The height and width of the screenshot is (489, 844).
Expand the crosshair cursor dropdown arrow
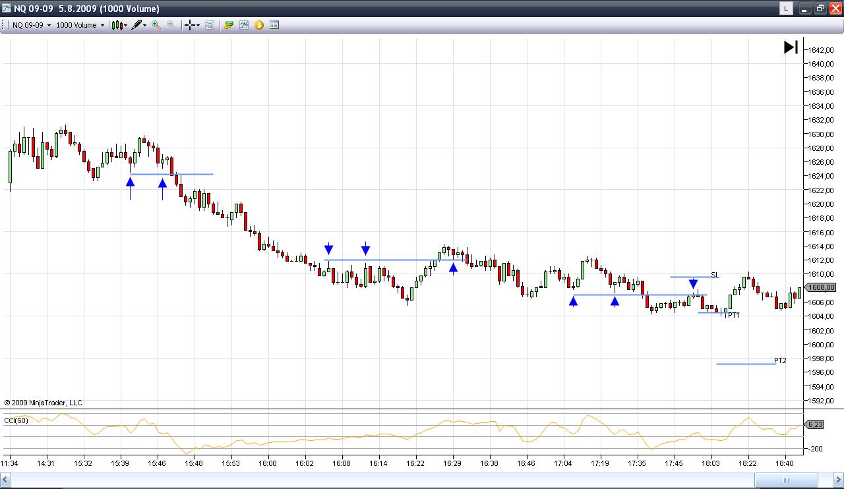pos(198,25)
